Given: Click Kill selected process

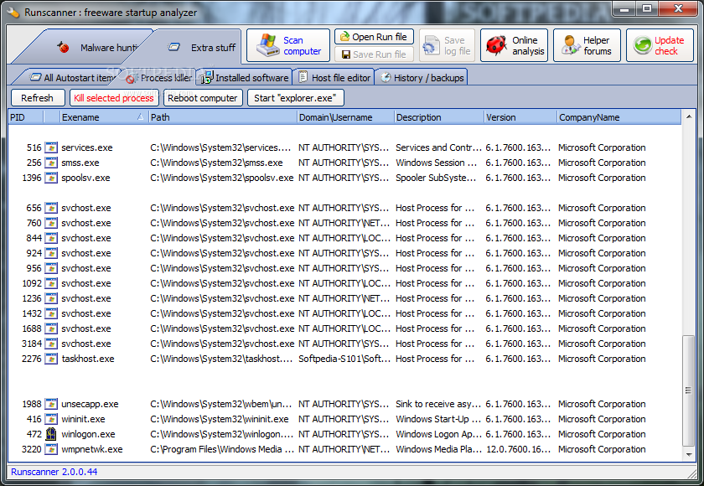Looking at the screenshot, I should (x=114, y=98).
